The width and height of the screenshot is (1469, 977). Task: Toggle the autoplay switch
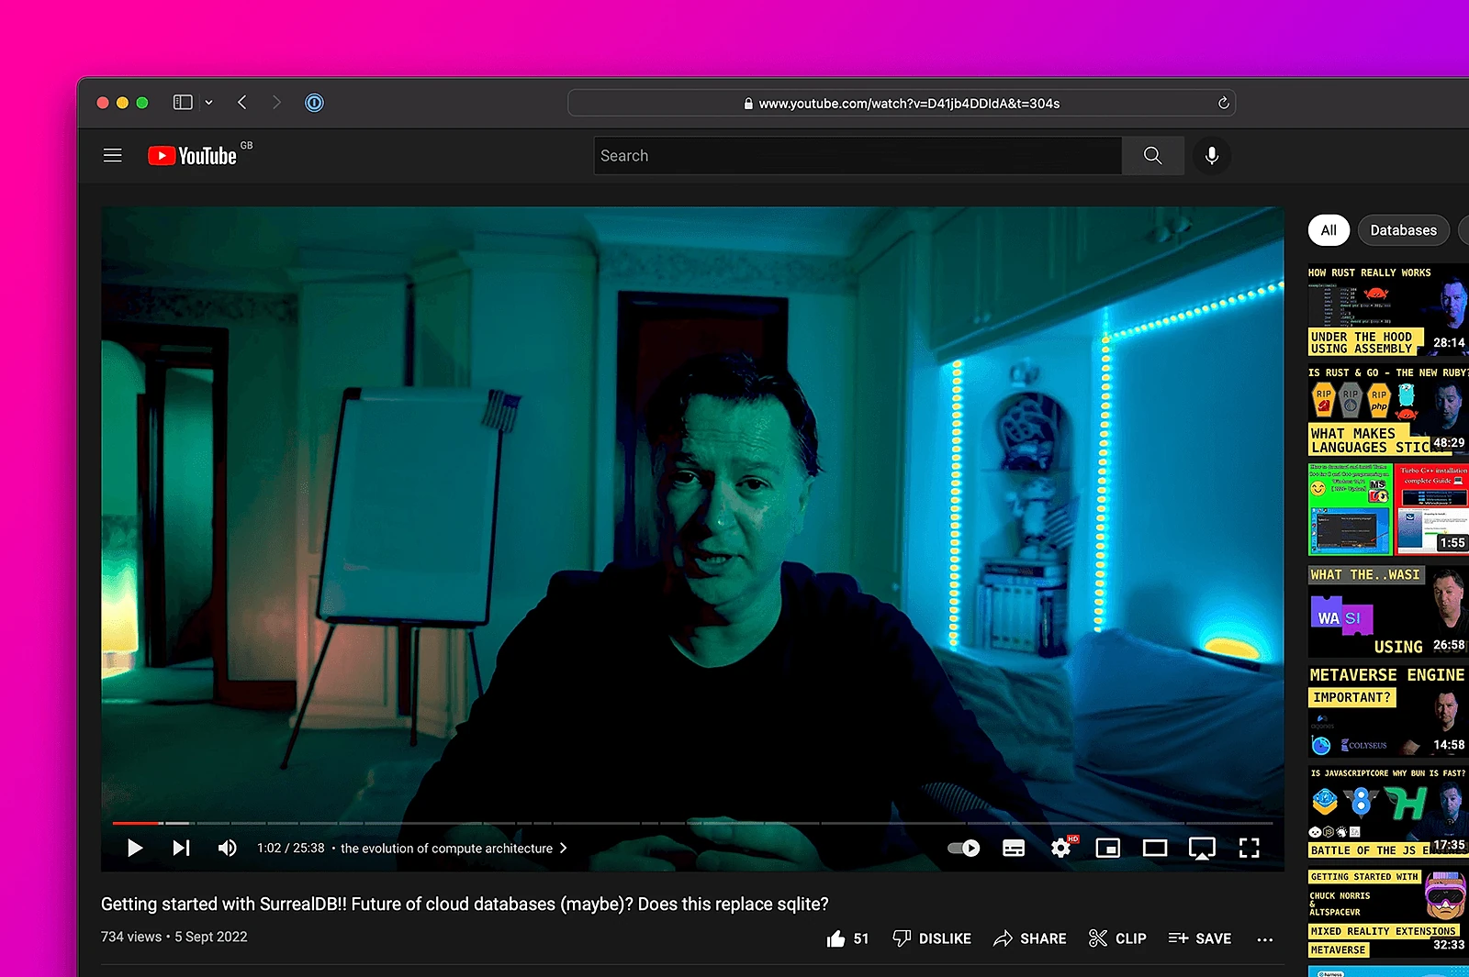pos(964,848)
